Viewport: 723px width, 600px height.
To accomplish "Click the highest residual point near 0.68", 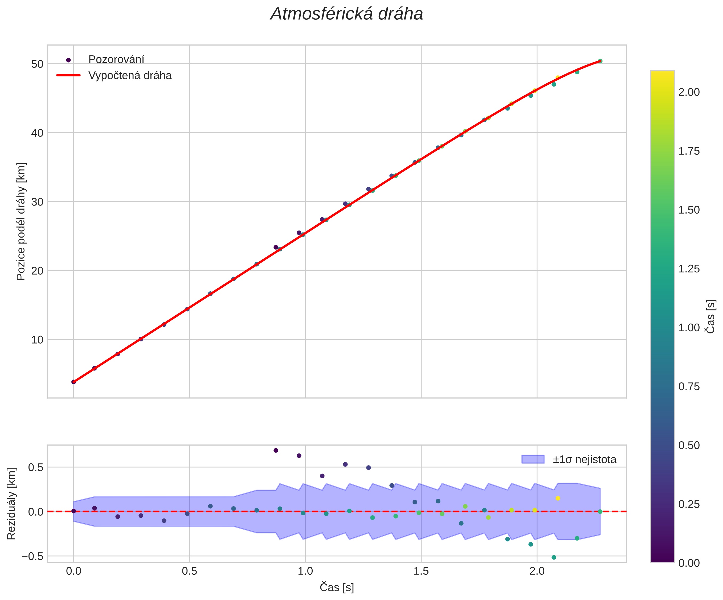I will 275,450.
